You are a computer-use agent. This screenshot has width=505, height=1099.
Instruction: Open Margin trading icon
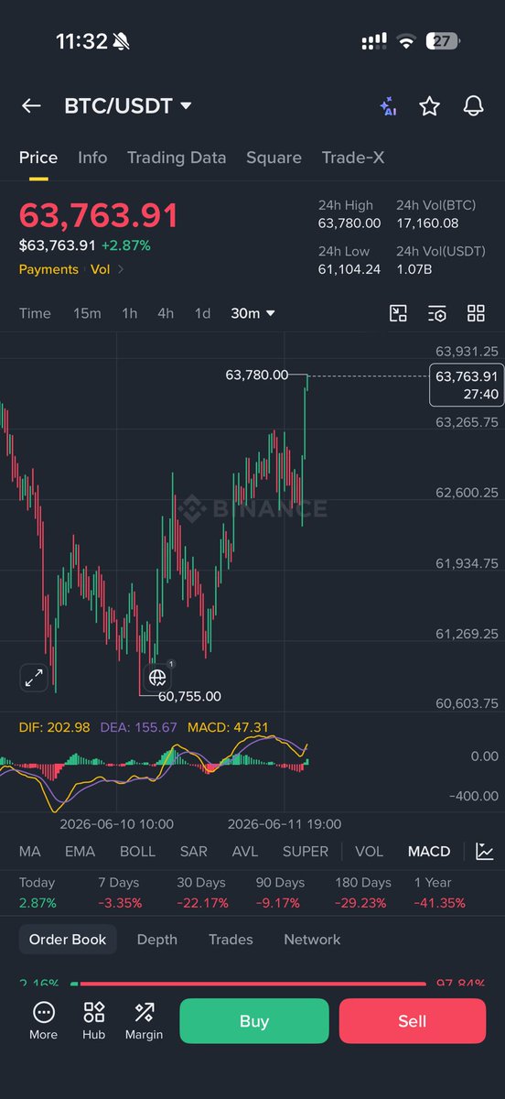click(x=144, y=1020)
